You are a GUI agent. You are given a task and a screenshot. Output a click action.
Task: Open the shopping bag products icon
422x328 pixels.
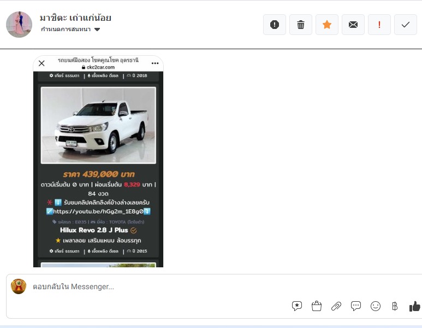317,306
